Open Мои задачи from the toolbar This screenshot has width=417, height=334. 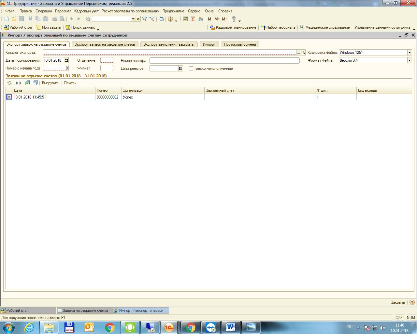(x=49, y=27)
